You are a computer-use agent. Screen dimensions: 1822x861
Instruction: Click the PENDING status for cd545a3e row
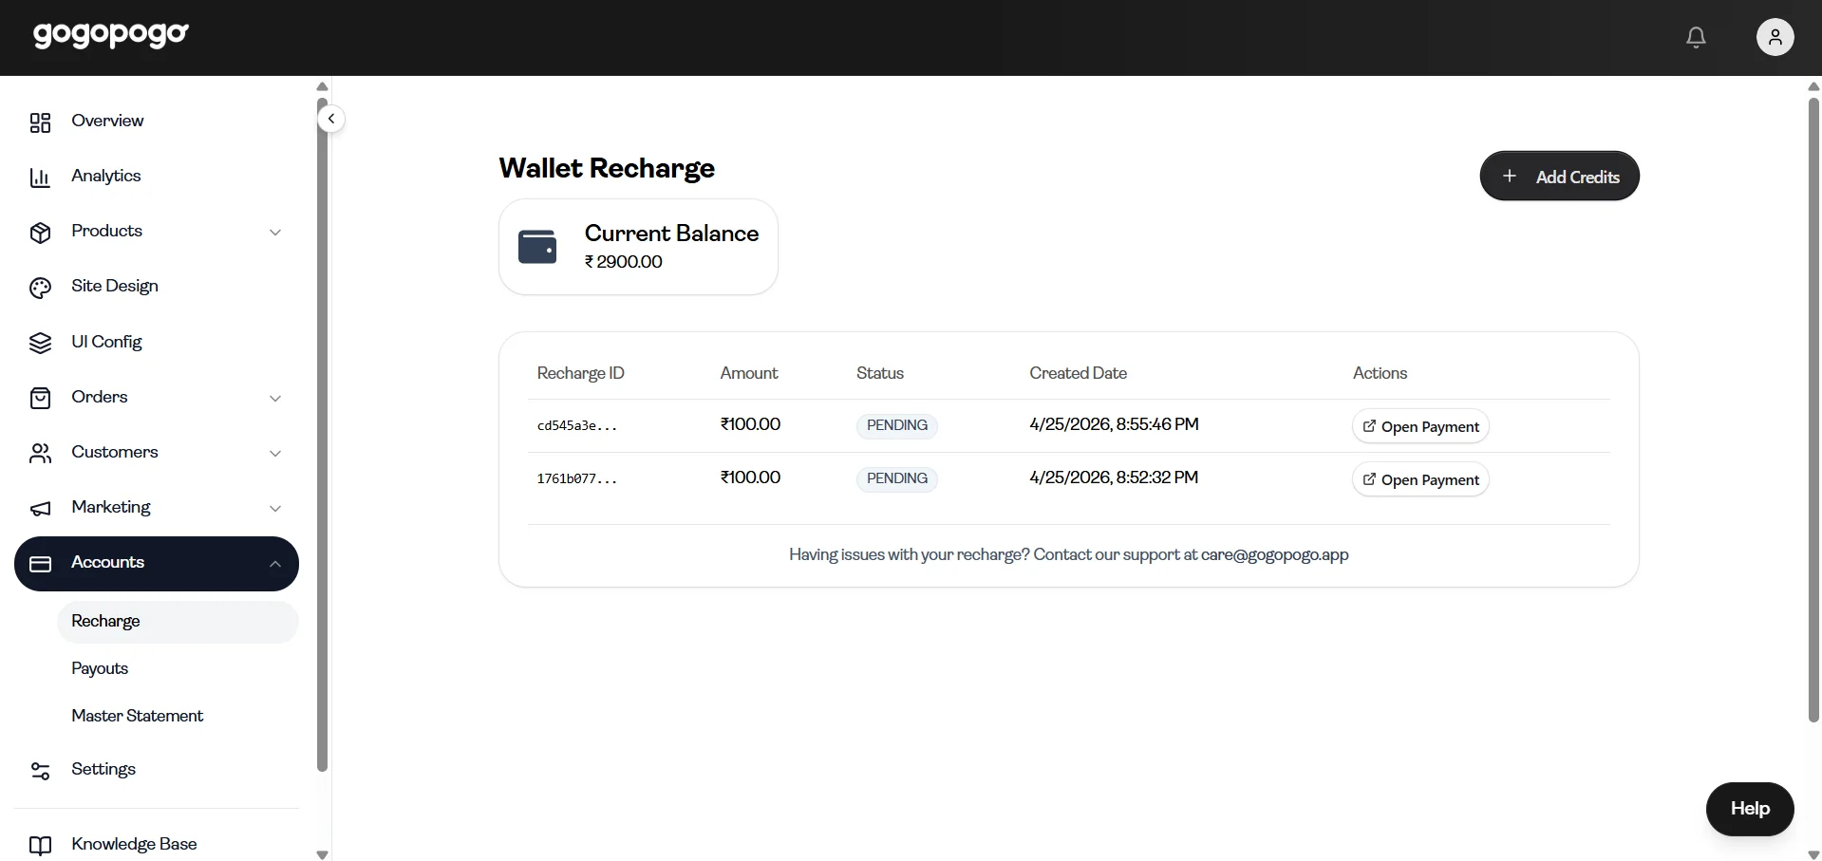click(897, 425)
